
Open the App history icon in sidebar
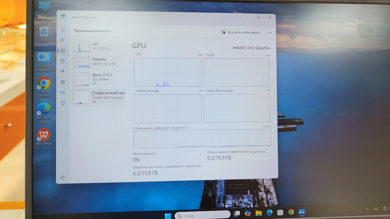pos(63,61)
